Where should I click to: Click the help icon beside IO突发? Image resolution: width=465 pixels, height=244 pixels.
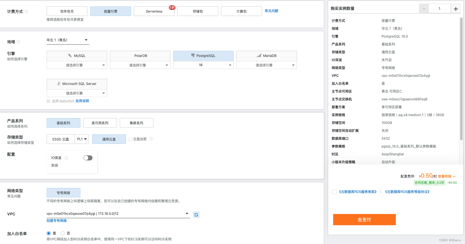[x=66, y=158]
